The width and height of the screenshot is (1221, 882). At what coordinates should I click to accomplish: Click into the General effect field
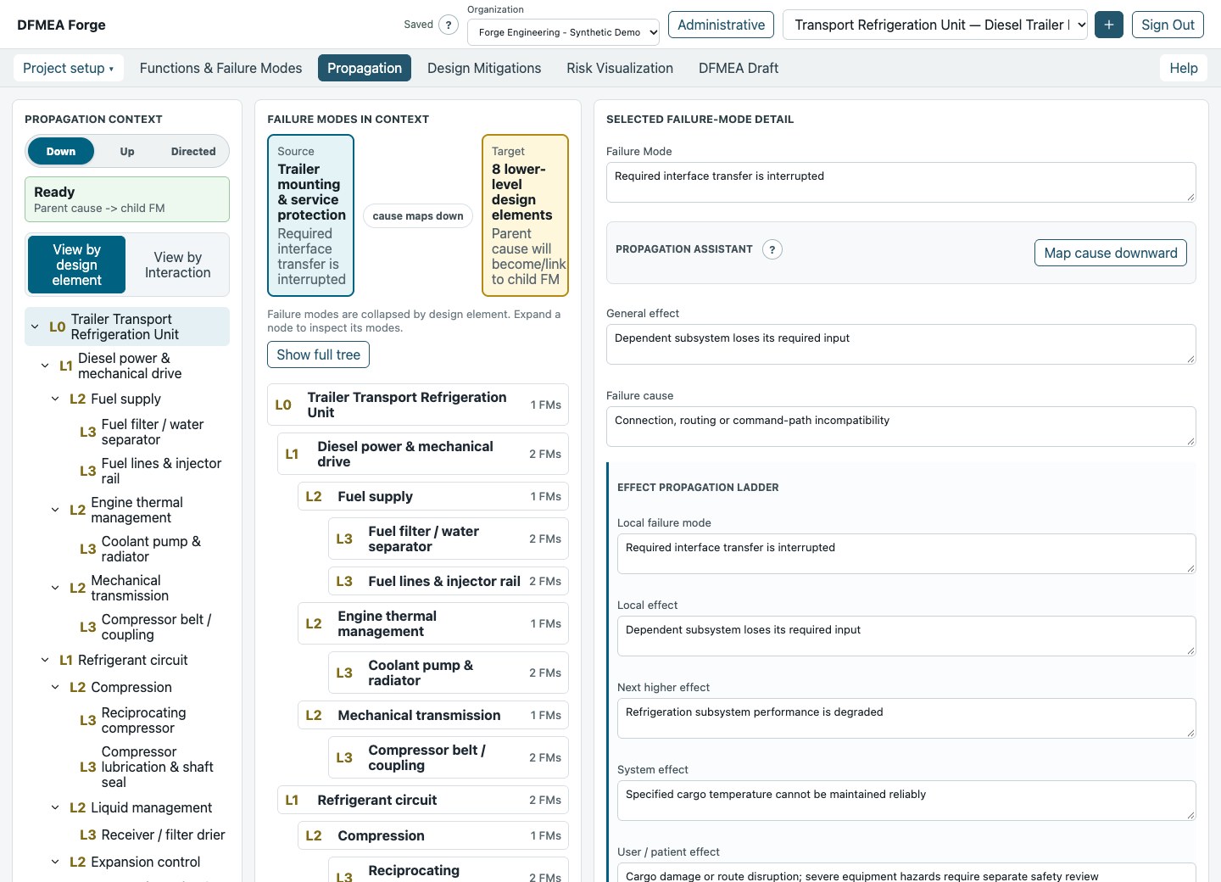900,344
